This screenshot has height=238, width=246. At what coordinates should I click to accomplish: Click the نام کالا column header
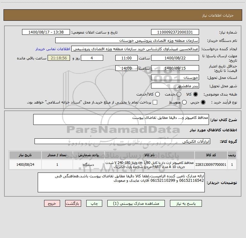point(150,155)
